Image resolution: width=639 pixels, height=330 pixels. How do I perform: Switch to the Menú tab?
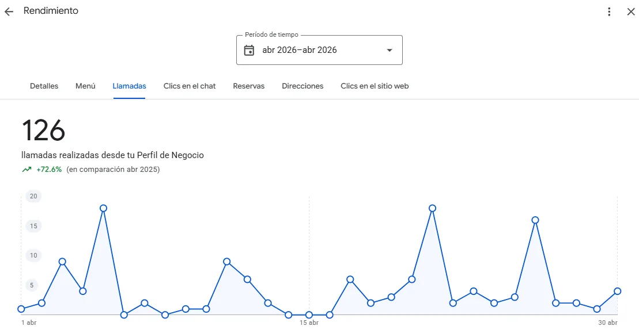tap(85, 86)
